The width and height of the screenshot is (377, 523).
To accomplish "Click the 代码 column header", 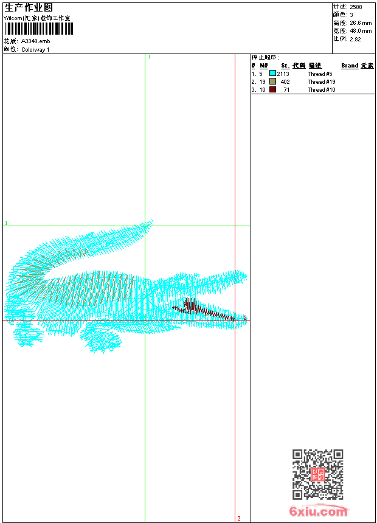I will coord(299,66).
